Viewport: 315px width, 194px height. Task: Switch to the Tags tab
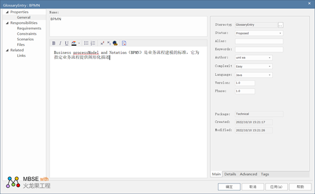coord(265,174)
